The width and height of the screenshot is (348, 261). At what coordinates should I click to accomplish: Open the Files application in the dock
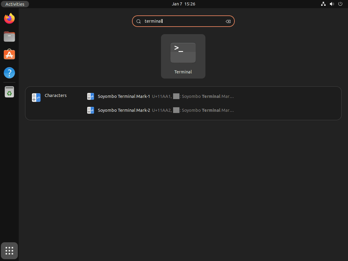pos(9,37)
